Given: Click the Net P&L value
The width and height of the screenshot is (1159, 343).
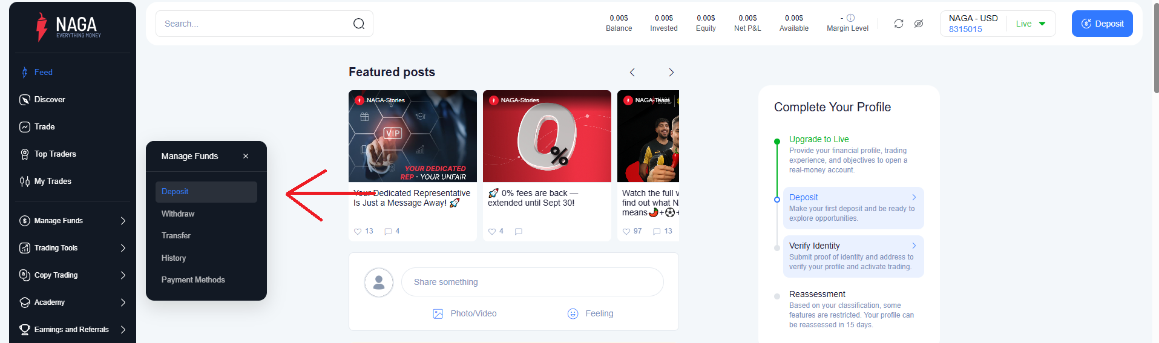Looking at the screenshot, I should click(747, 18).
